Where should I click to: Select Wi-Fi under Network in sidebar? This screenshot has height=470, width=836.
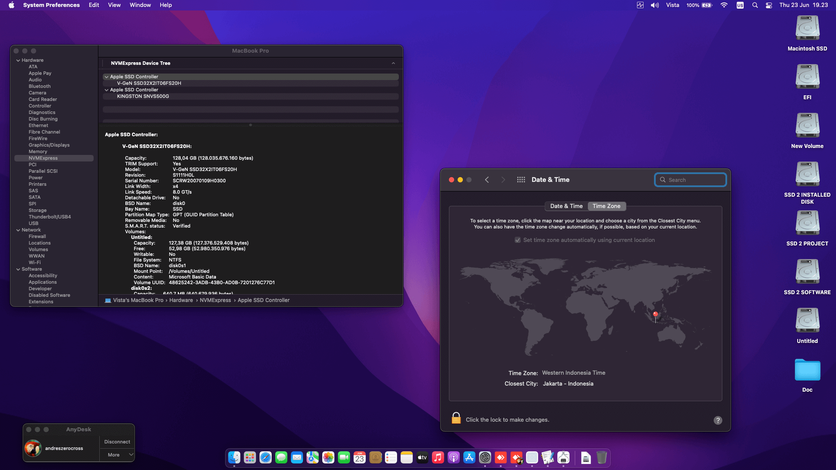(35, 263)
